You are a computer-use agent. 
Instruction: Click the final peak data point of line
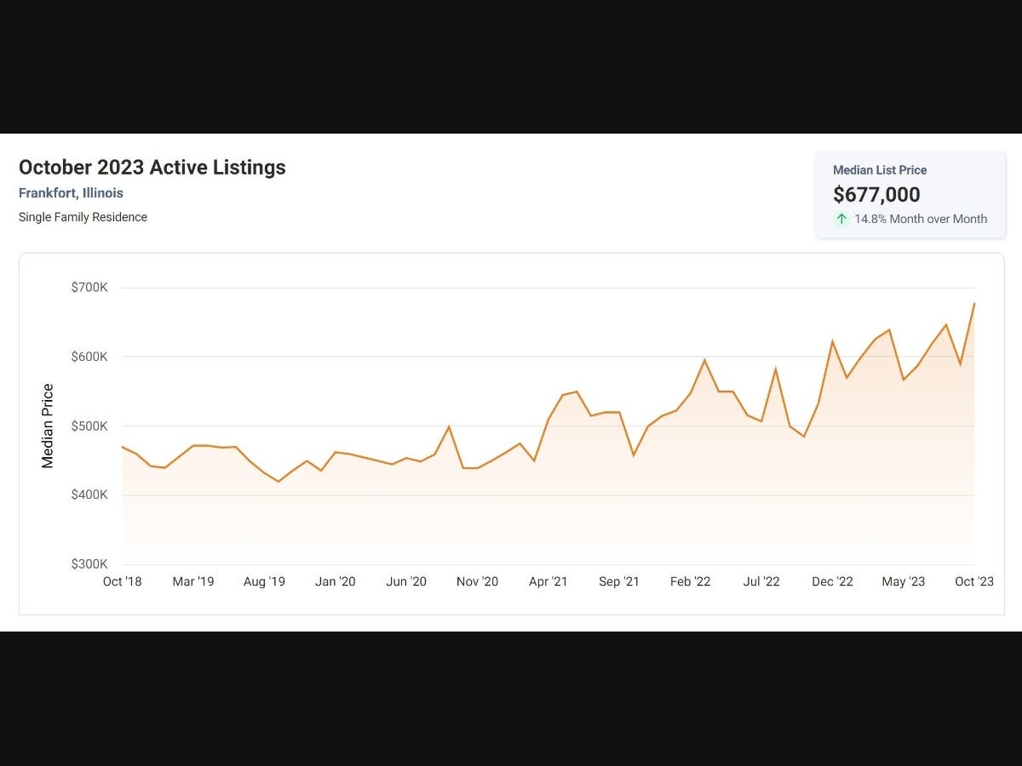click(974, 303)
